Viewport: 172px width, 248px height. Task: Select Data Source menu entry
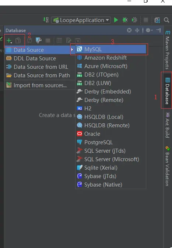tap(40, 50)
